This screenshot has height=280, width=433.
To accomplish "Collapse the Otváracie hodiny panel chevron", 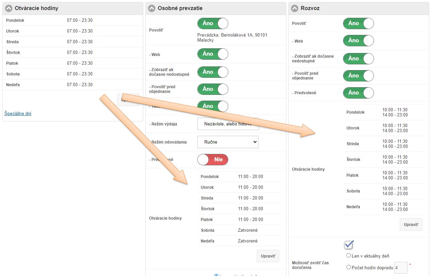I will [9, 8].
